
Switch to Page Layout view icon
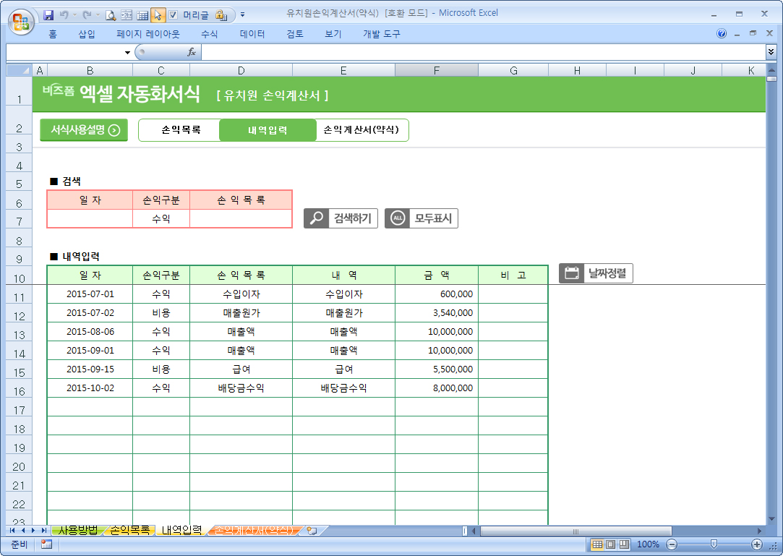click(610, 544)
